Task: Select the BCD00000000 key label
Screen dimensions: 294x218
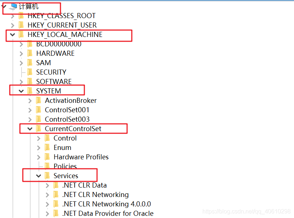Action: pos(59,44)
